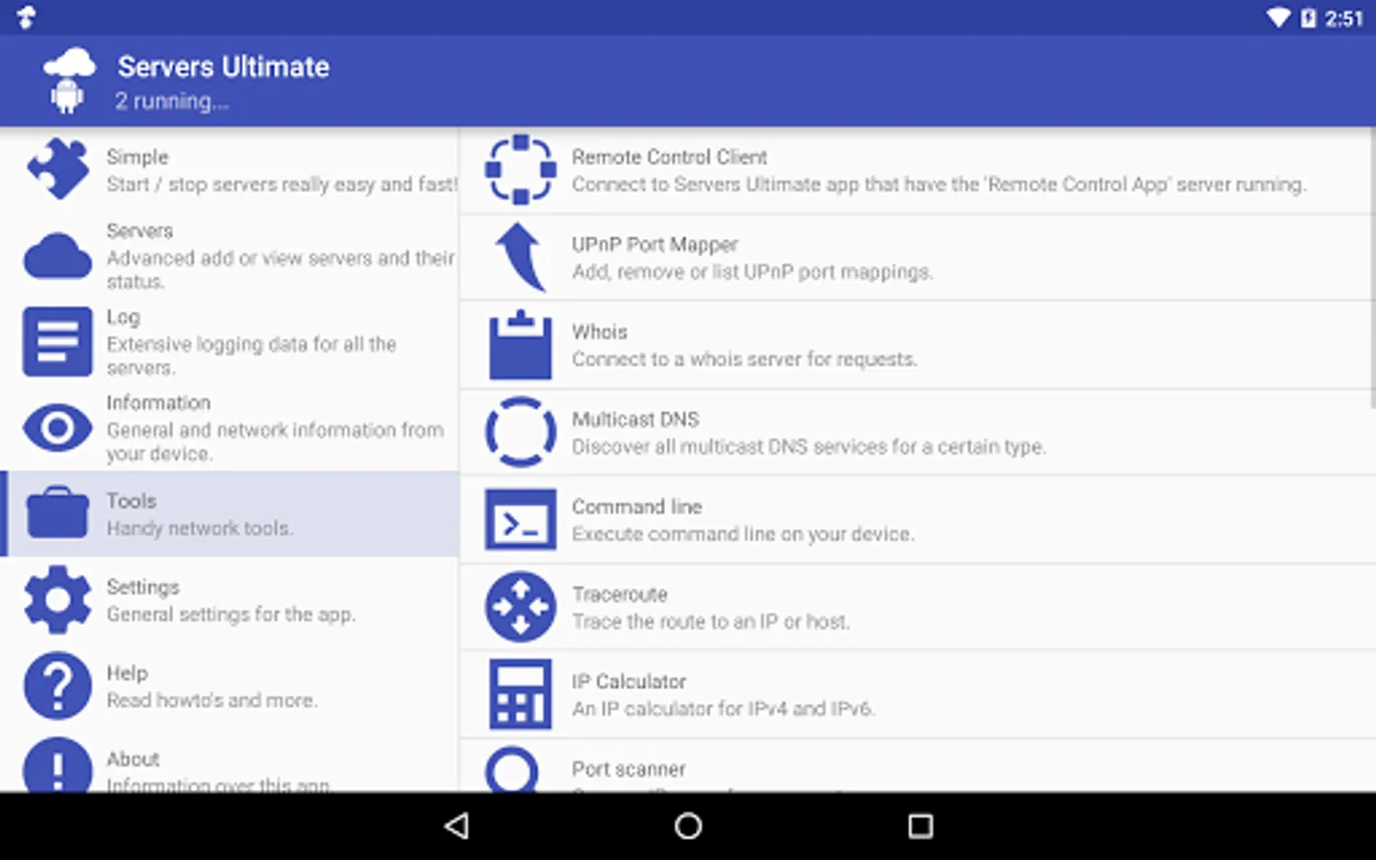Open the Servers menu label
The width and height of the screenshot is (1376, 860).
point(140,231)
